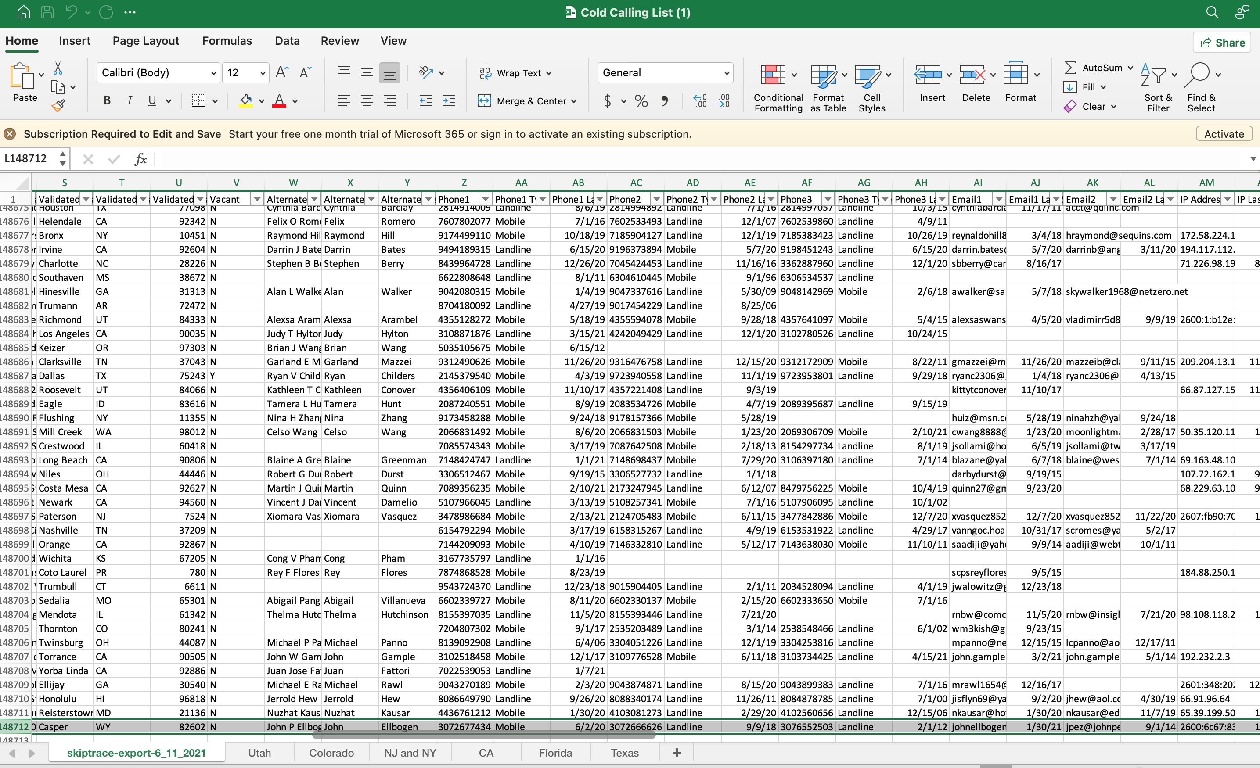Click the Format Painter brush icon

58,106
